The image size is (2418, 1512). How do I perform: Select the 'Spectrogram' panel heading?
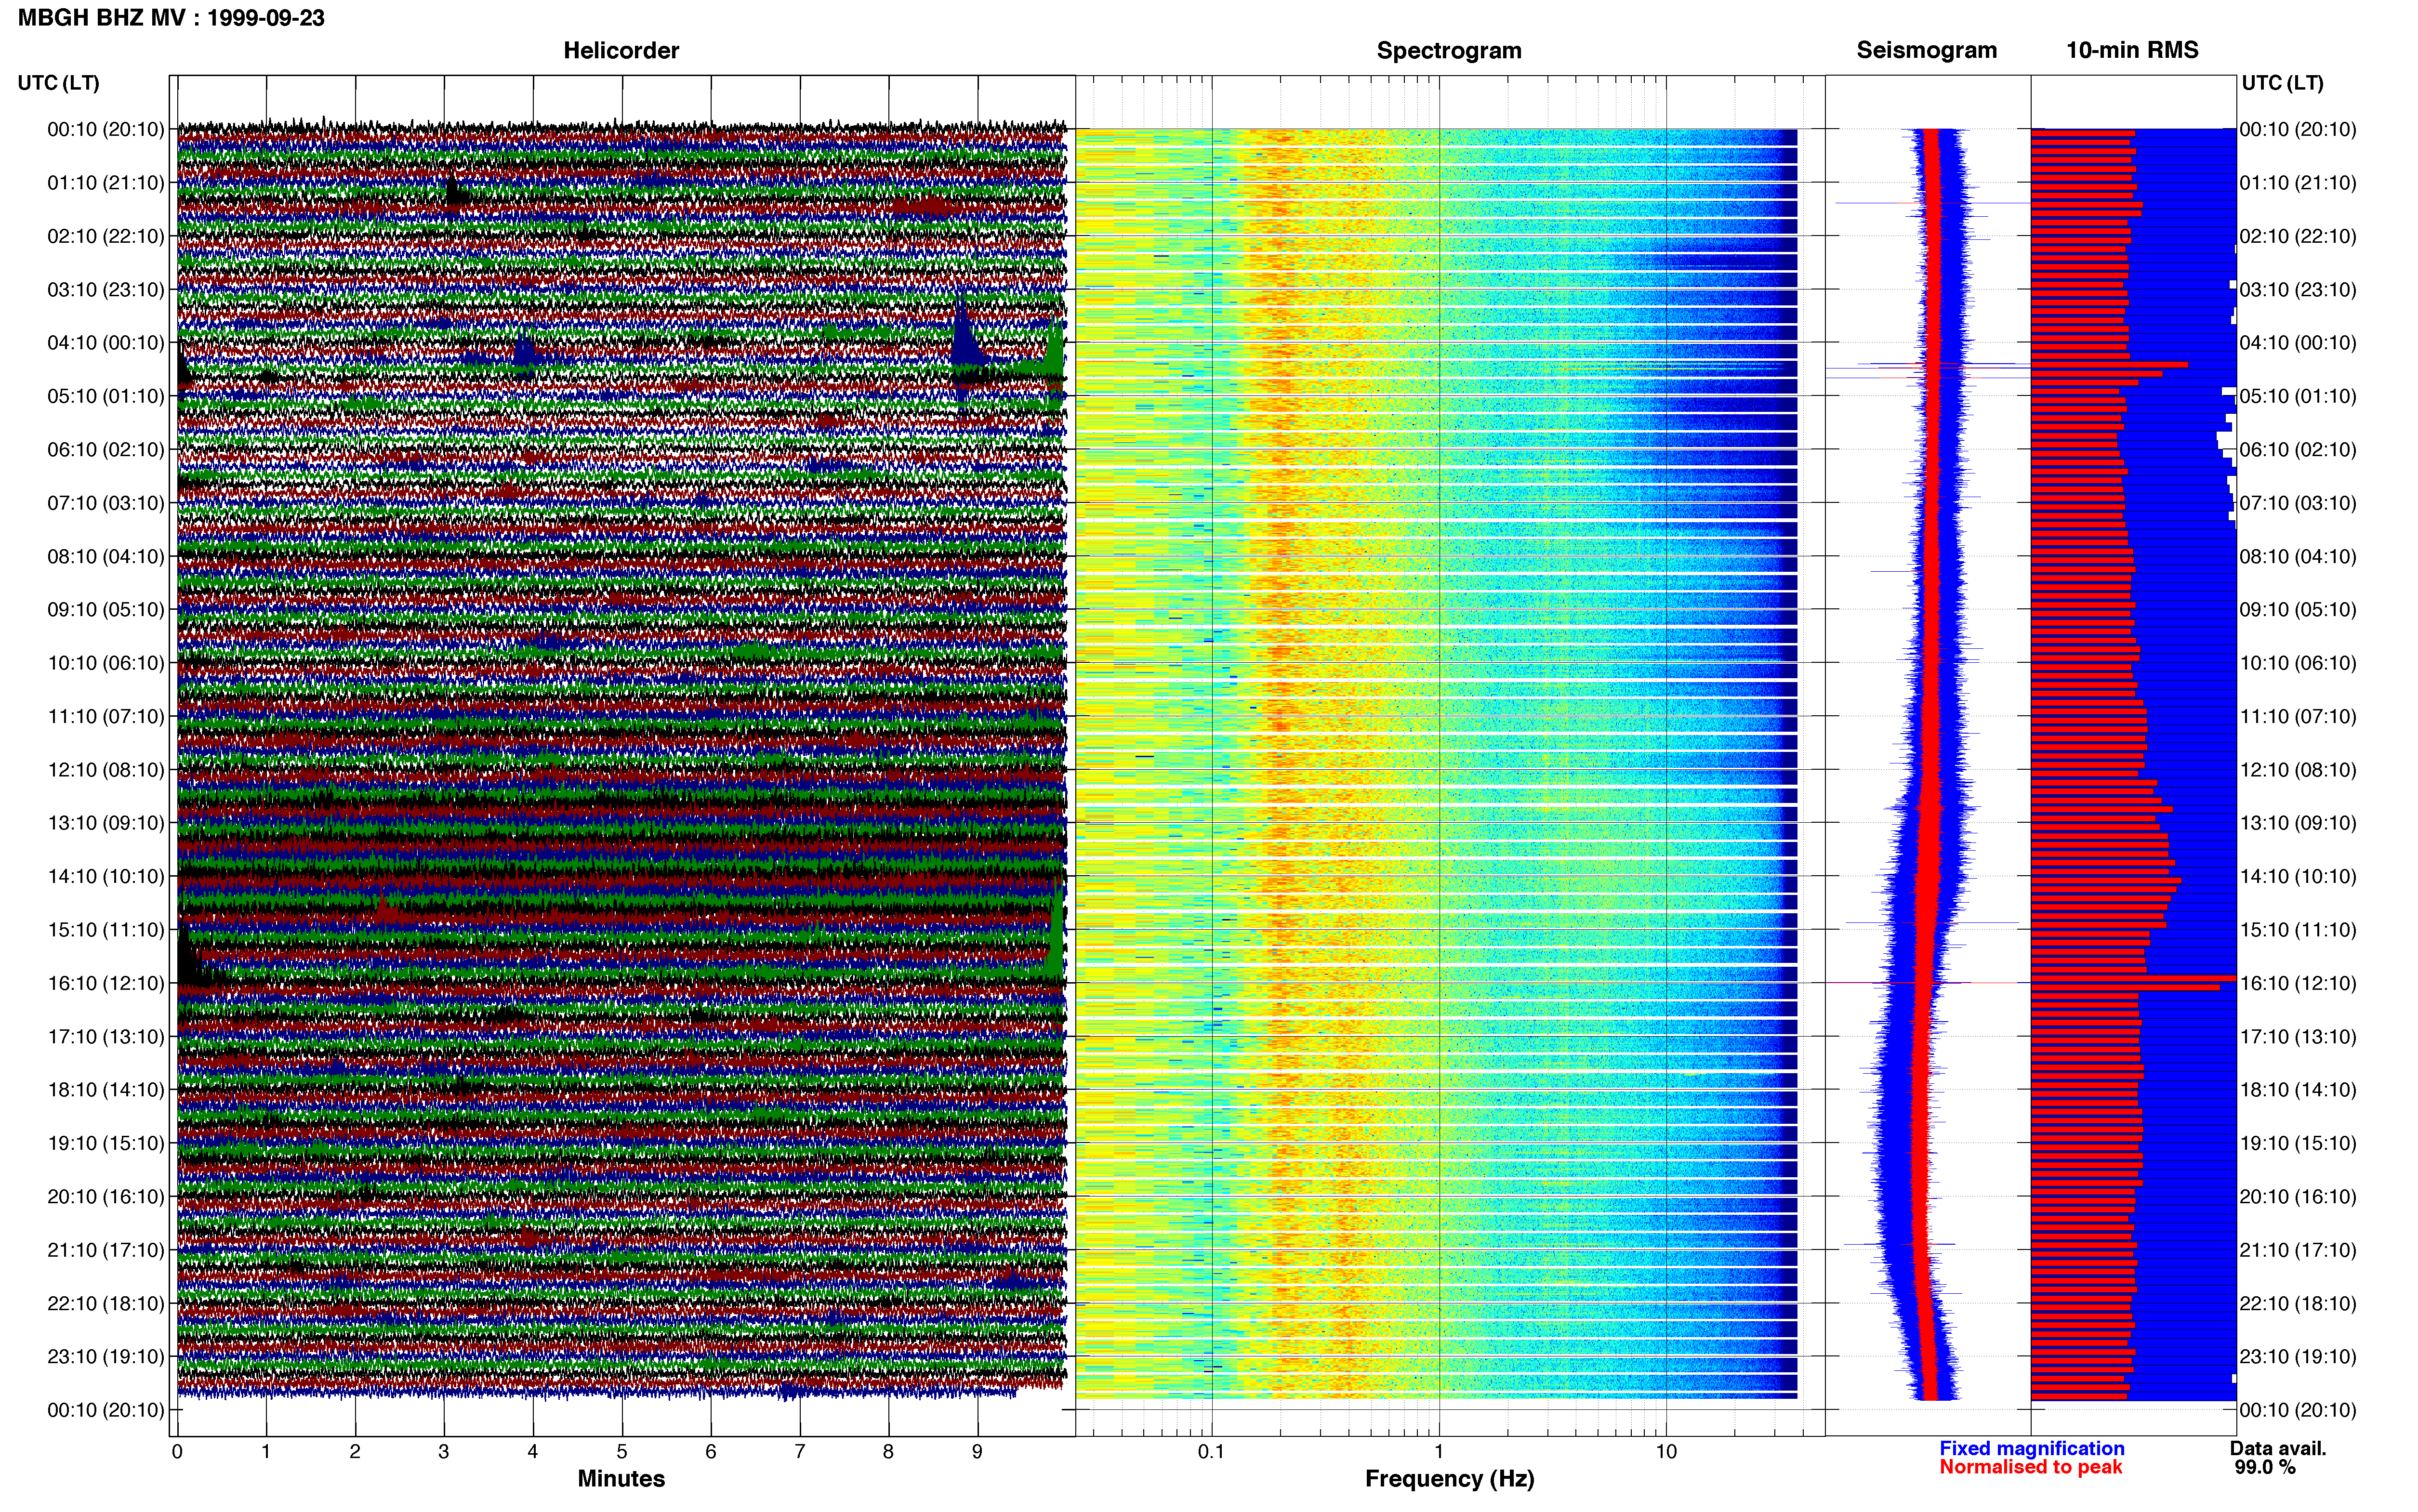[x=1449, y=50]
